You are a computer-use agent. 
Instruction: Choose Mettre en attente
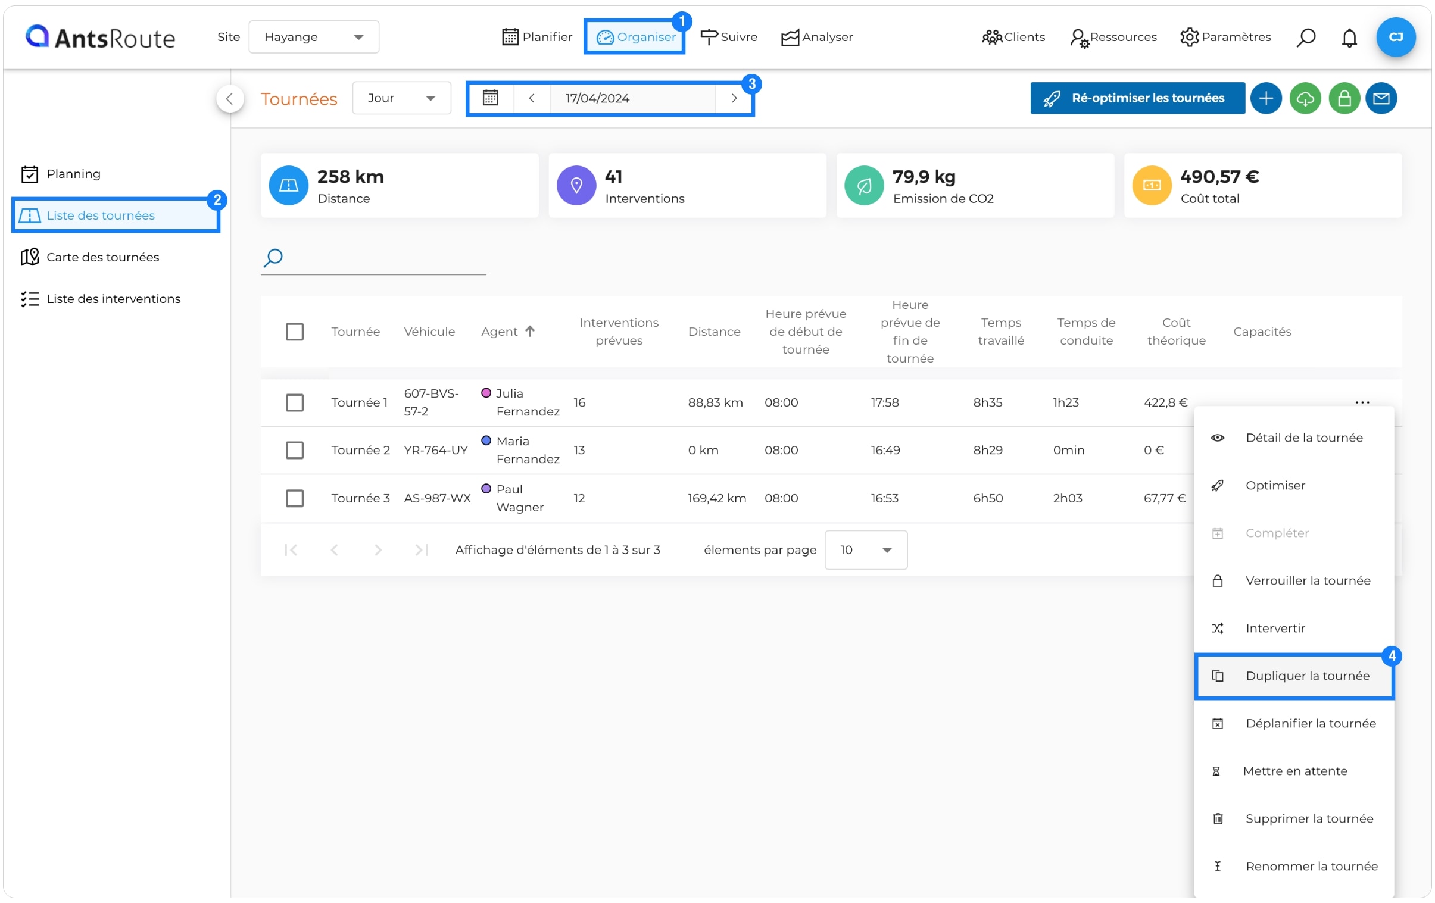1294,771
